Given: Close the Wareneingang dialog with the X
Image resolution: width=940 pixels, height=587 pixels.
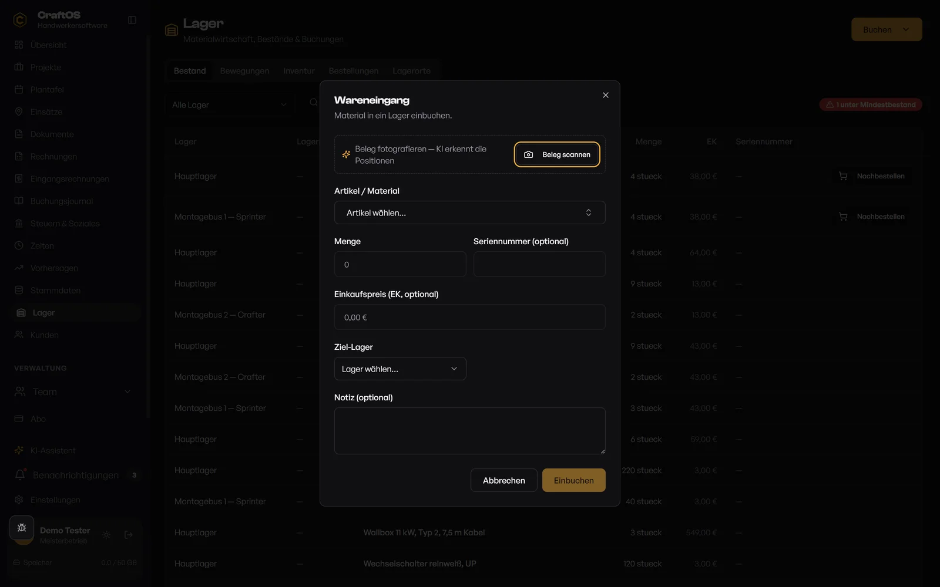Looking at the screenshot, I should pos(606,95).
